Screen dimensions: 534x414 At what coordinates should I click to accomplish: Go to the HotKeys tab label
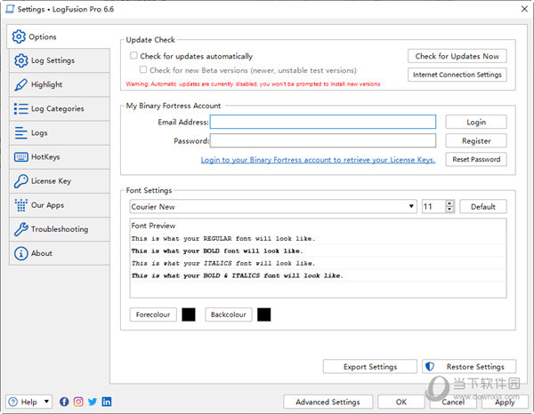click(45, 157)
